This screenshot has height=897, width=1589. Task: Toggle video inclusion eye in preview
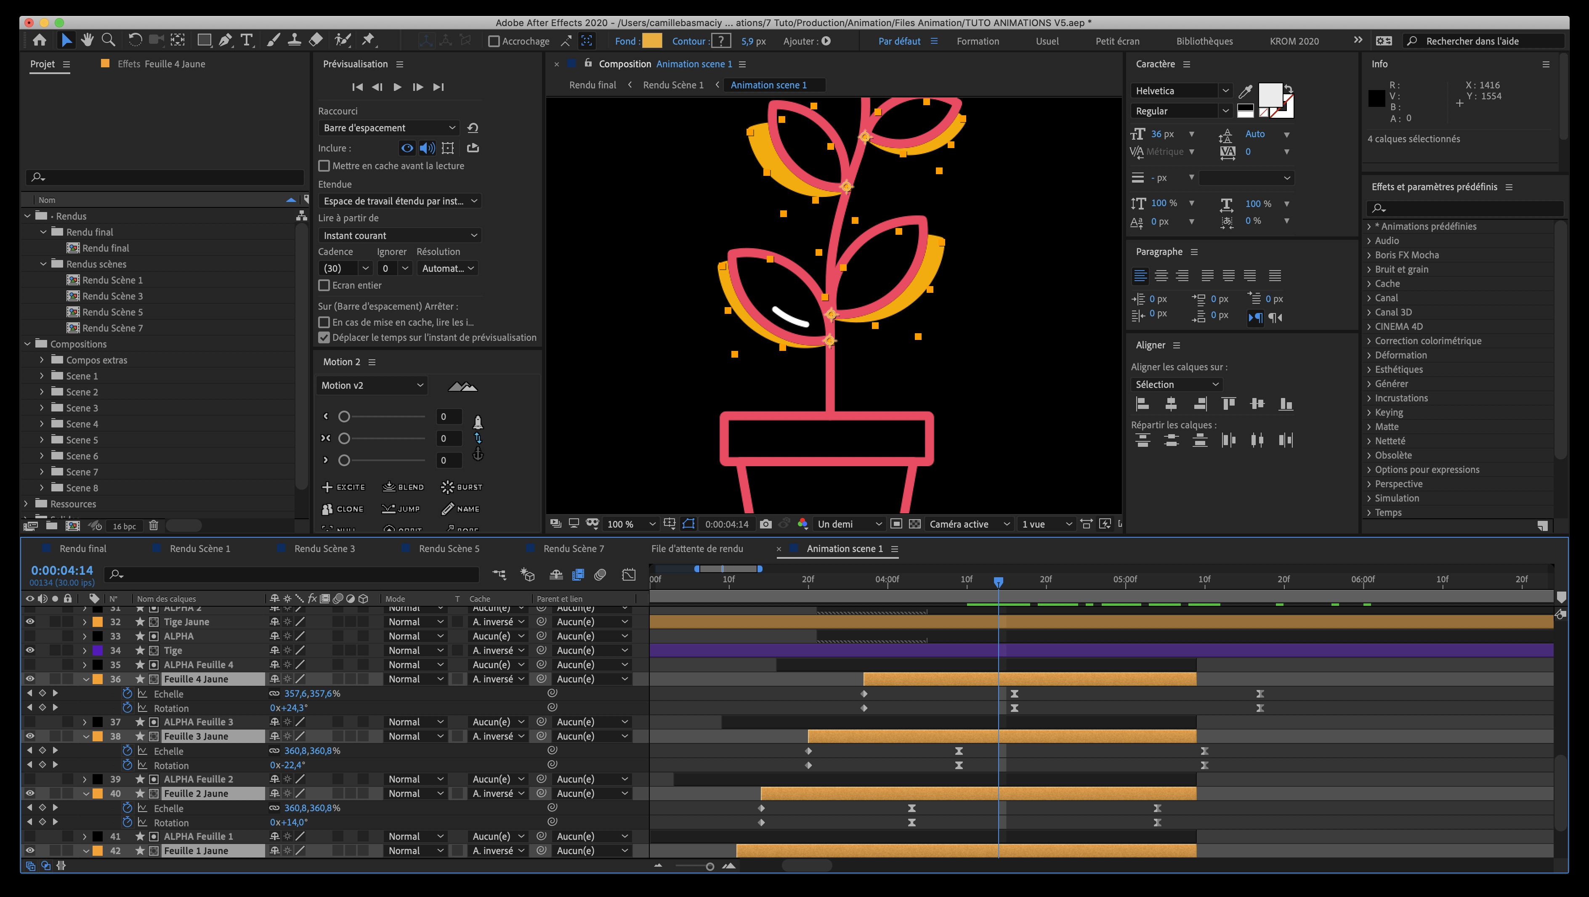[x=407, y=148]
